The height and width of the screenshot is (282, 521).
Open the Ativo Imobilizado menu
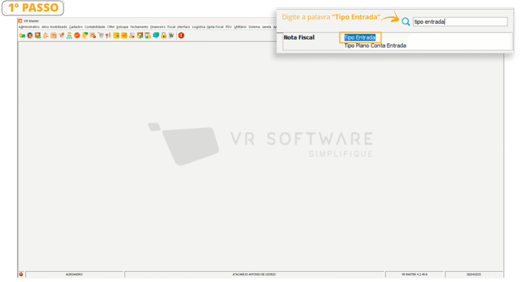click(54, 27)
